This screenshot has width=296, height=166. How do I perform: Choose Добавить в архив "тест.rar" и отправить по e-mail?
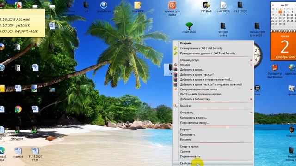pyautogui.click(x=211, y=85)
